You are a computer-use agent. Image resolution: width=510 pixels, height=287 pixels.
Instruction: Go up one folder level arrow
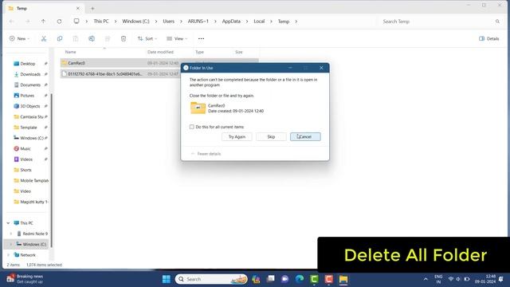click(x=43, y=22)
